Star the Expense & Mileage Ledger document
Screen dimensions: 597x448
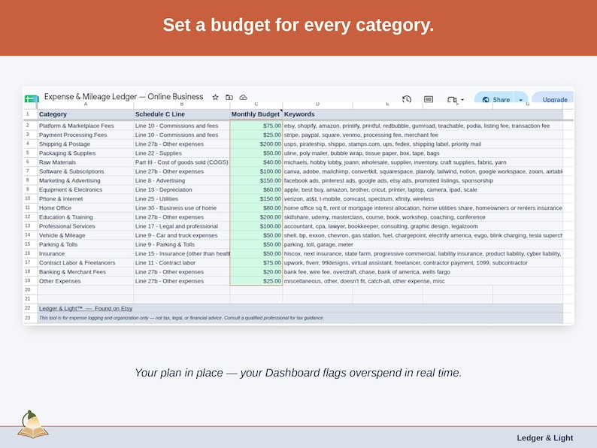click(x=215, y=97)
